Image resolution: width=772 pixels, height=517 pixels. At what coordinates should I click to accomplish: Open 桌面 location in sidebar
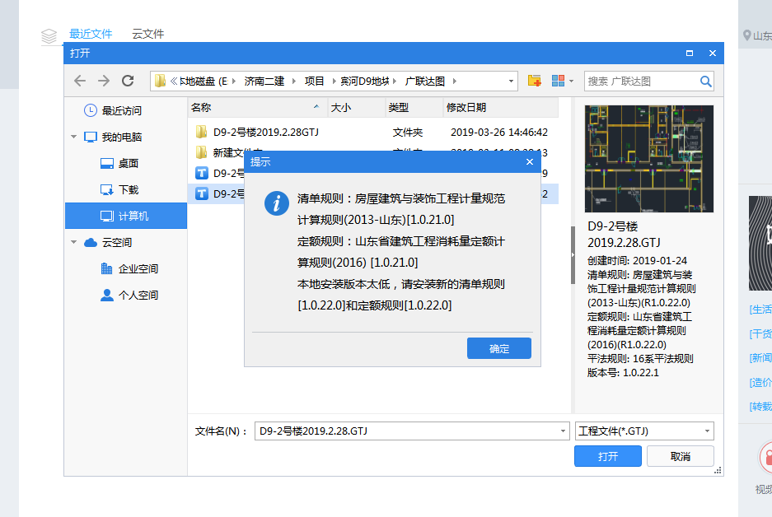pos(129,163)
